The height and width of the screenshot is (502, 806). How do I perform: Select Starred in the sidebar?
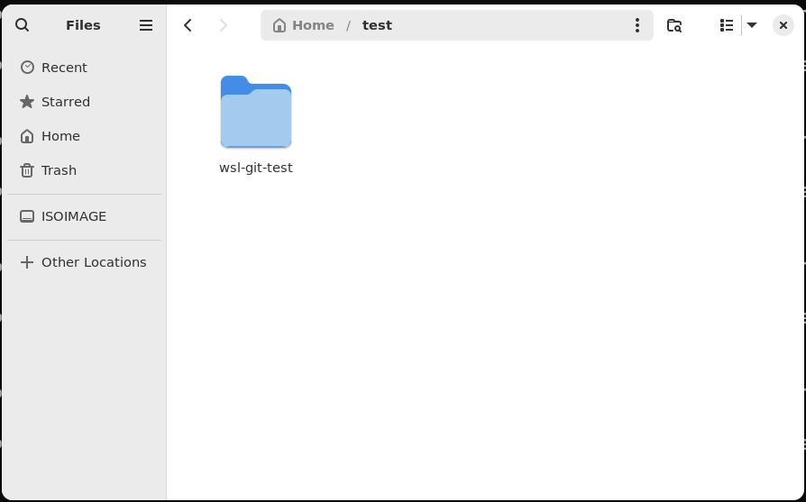(x=65, y=102)
